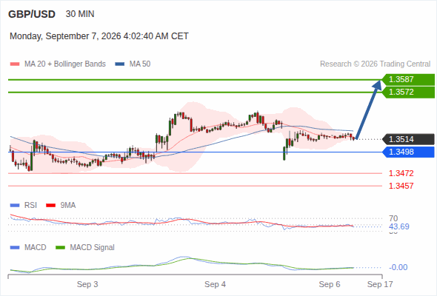The height and width of the screenshot is (296, 437).
Task: Click the MA 50 blue legend swatch
Action: click(x=120, y=64)
